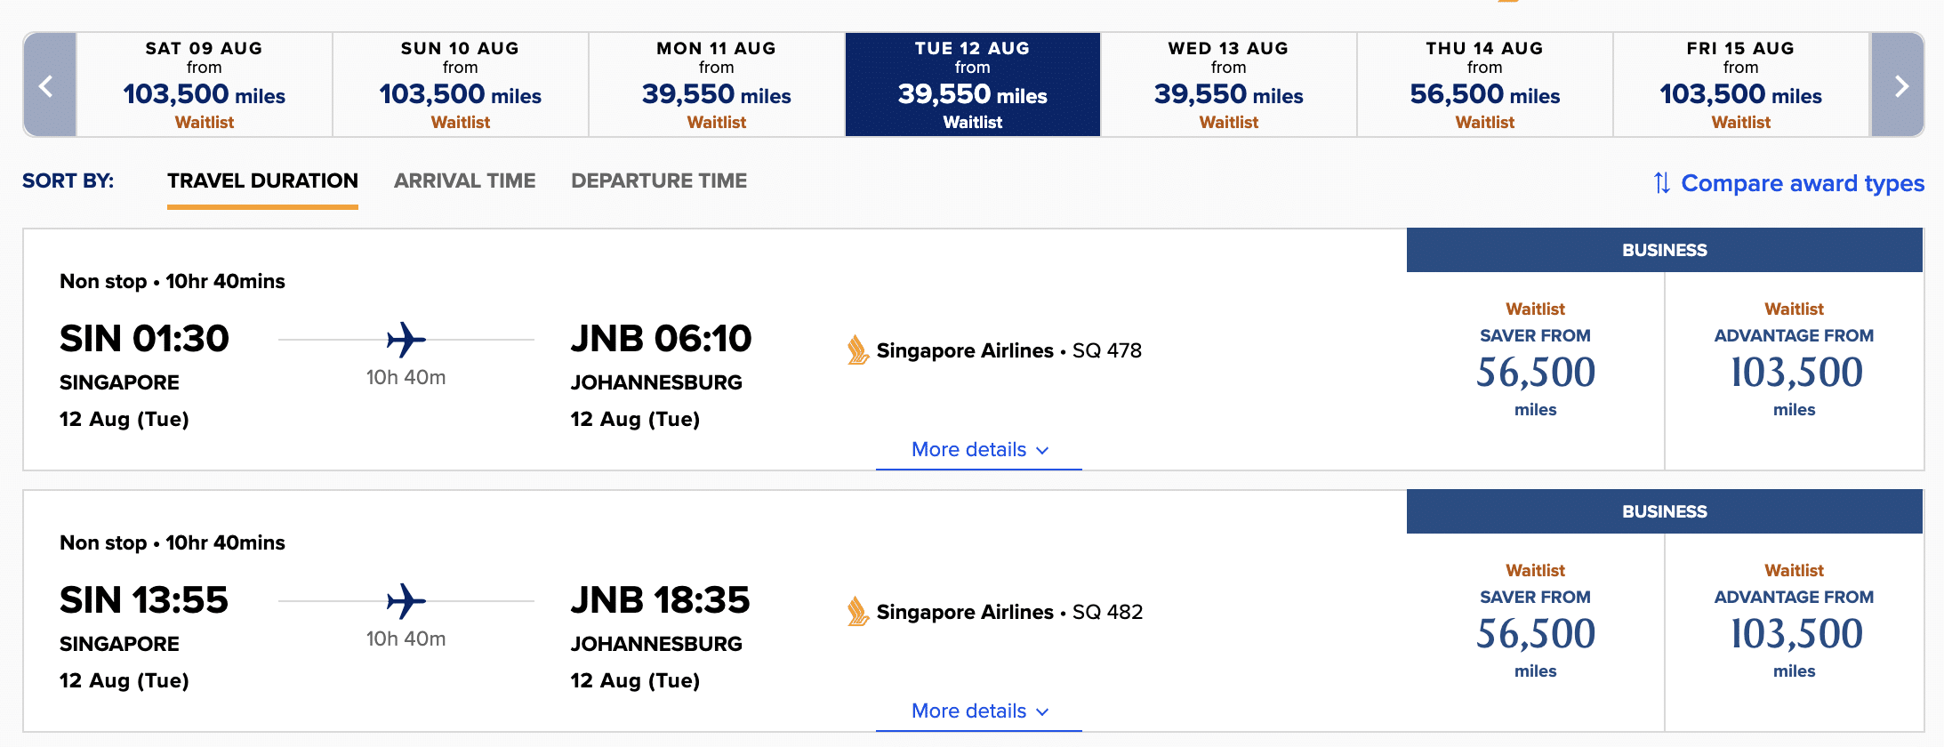Click the airplane icon on SQ 478 flight

click(x=406, y=339)
